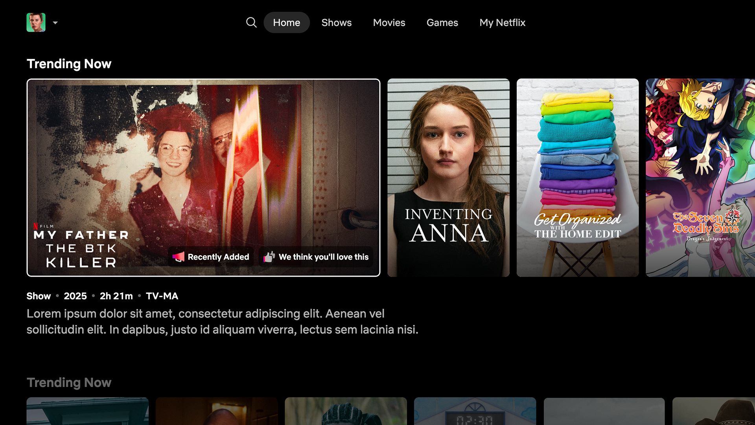
Task: Click the Netflix N Film logo
Action: pyautogui.click(x=43, y=226)
